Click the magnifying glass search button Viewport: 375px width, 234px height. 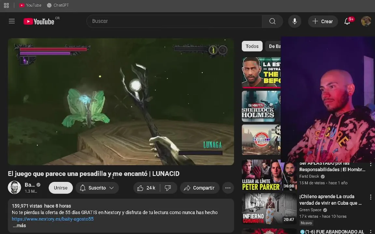pos(272,21)
